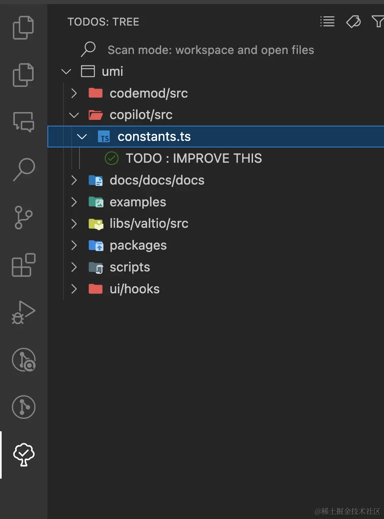Open the Extensions view icon
The image size is (384, 519).
click(x=23, y=265)
